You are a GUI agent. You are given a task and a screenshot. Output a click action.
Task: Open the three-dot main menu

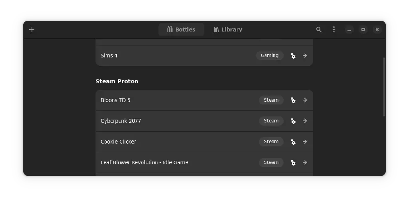tap(334, 30)
